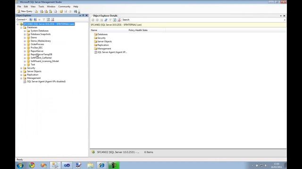Open the Object Explorer Details tab list dropdown arrow
This screenshot has width=302, height=169.
tap(281, 16)
